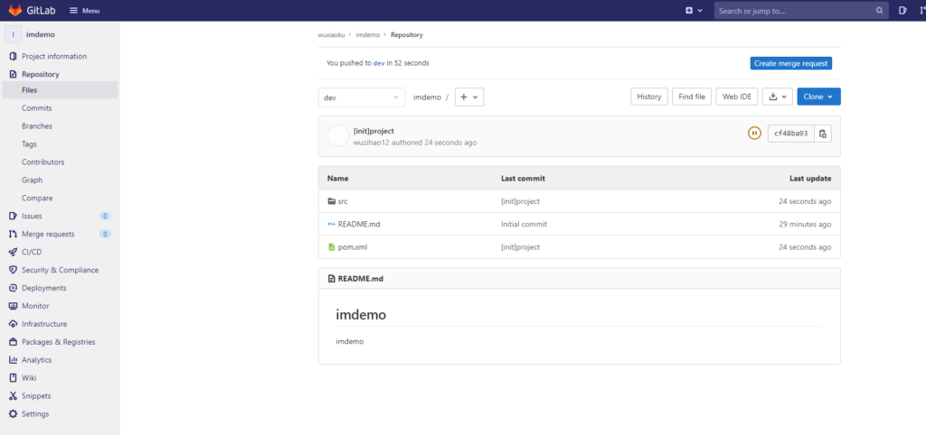
Task: Copy commit SHA cf48ba93 to clipboard
Action: coord(822,134)
